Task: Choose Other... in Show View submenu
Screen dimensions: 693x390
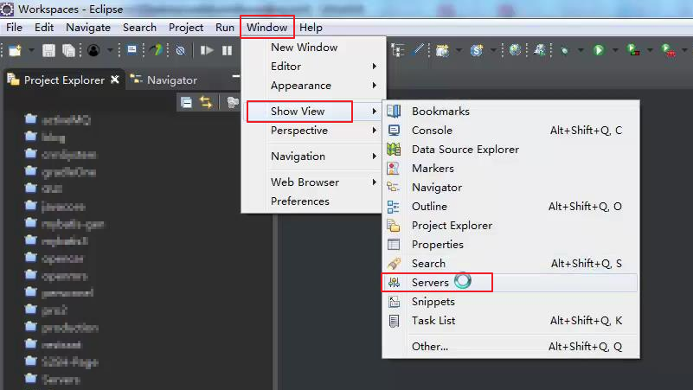Action: [510, 346]
